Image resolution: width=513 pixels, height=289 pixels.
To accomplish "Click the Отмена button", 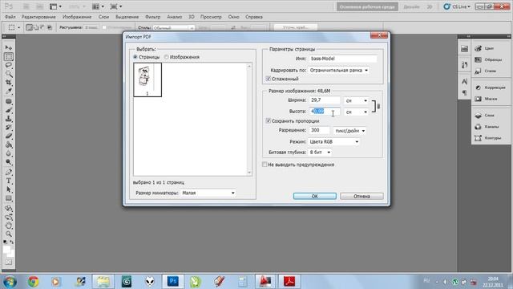I will click(x=362, y=196).
